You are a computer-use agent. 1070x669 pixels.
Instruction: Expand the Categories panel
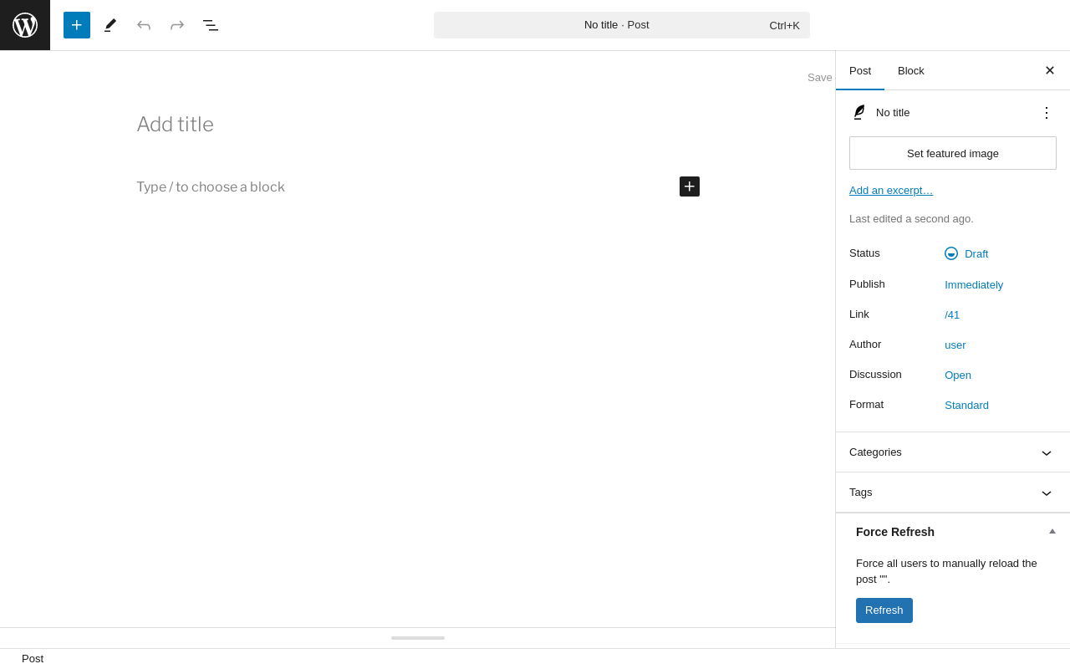coord(953,452)
